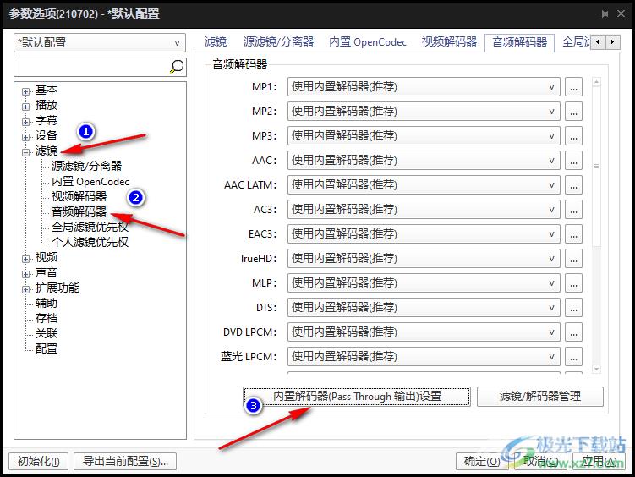Expand the 播放 tree node
This screenshot has width=635, height=477.
26,107
